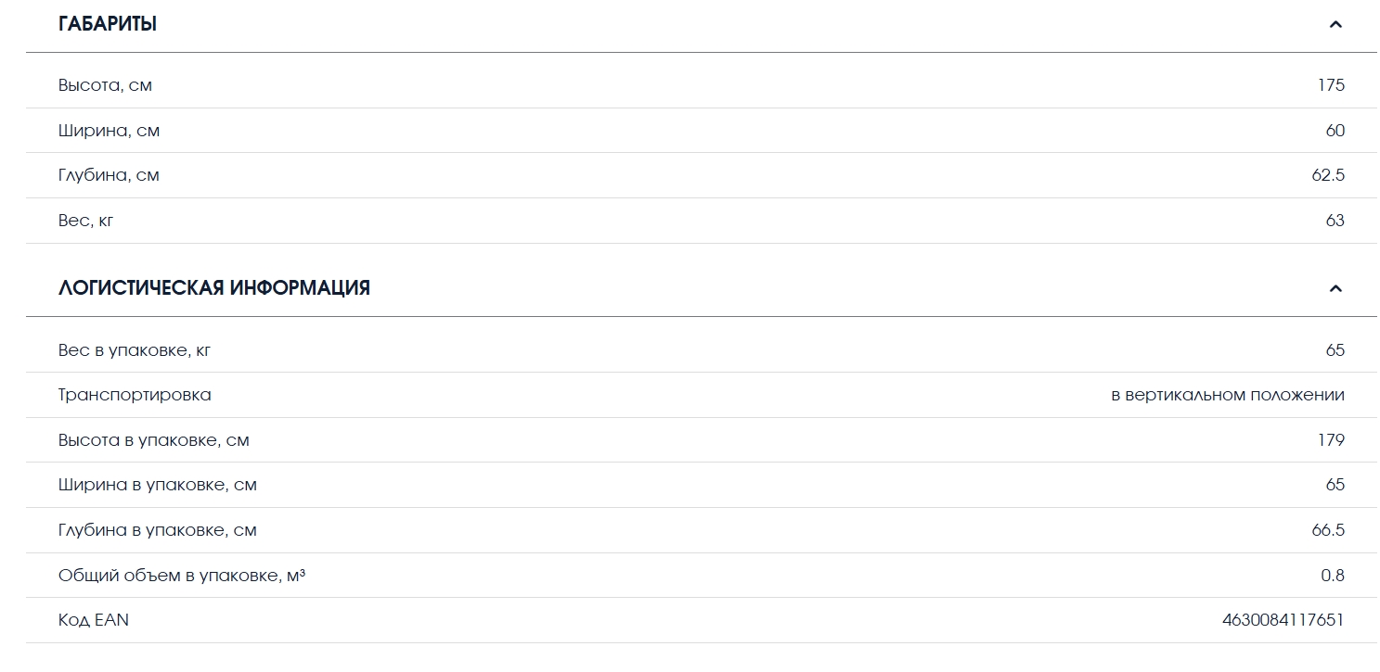Select the Высота, см row label
The image size is (1380, 672).
click(105, 85)
